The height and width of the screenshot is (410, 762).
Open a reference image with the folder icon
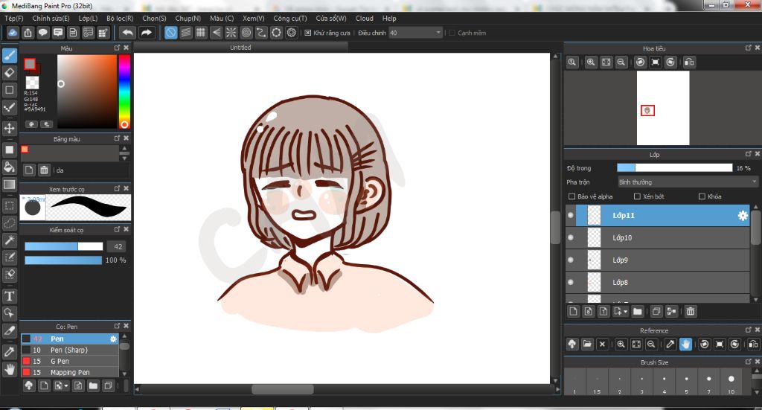click(x=587, y=344)
